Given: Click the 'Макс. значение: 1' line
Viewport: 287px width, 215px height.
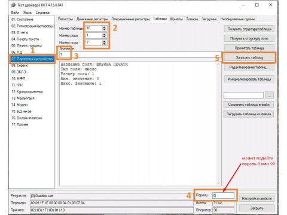Looking at the screenshot, I should tap(81, 84).
